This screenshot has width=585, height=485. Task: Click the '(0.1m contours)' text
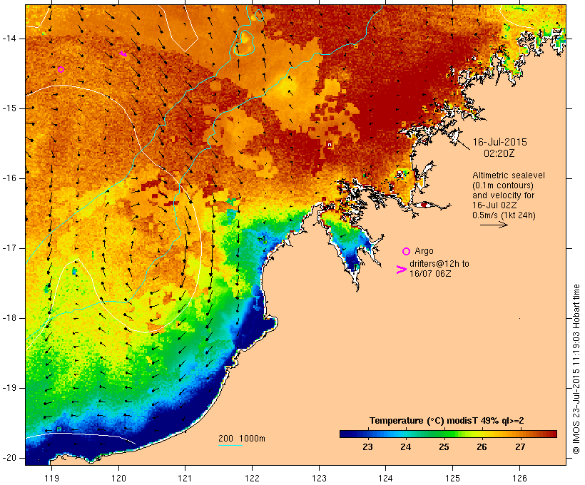pos(502,185)
